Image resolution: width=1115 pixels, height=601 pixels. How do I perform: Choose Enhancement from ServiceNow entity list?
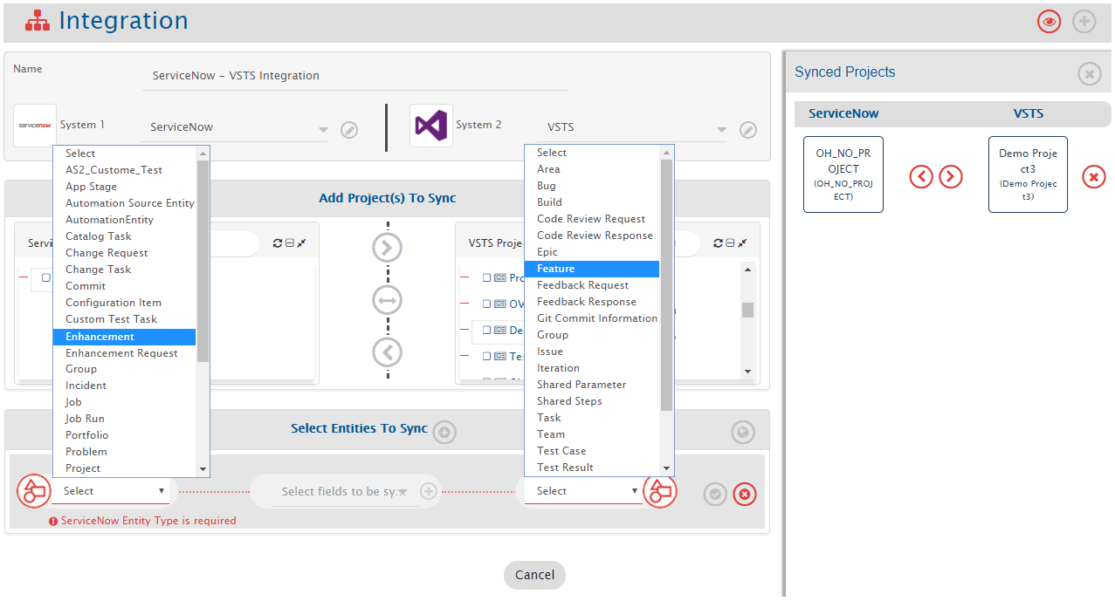click(124, 337)
